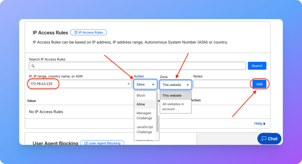The height and width of the screenshot is (164, 302).
Task: Choose Managed Challenge action option
Action: click(144, 116)
